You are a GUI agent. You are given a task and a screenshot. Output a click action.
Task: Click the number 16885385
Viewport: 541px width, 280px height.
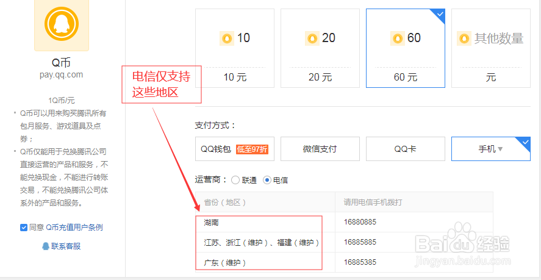tap(360, 262)
